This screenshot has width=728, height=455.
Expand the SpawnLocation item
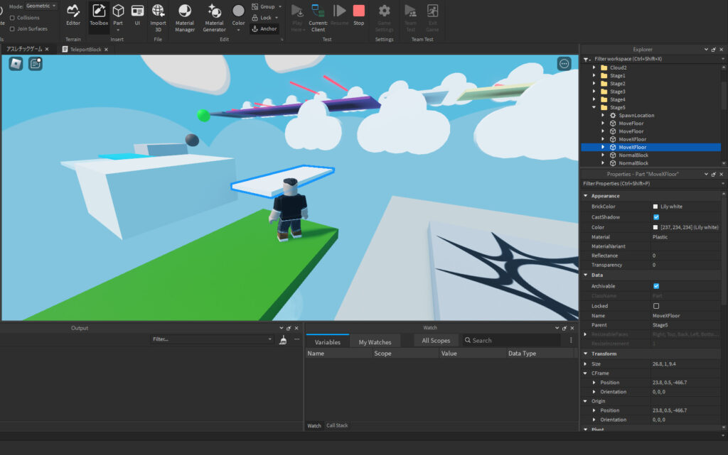[x=603, y=116]
